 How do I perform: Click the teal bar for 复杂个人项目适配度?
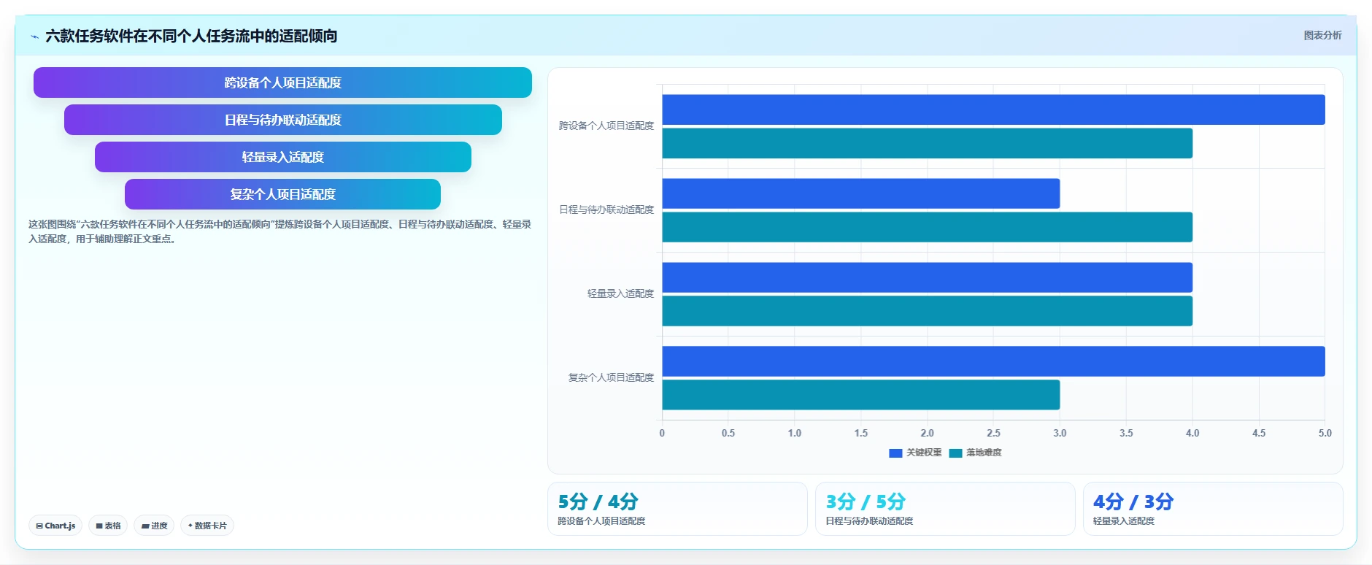[860, 395]
